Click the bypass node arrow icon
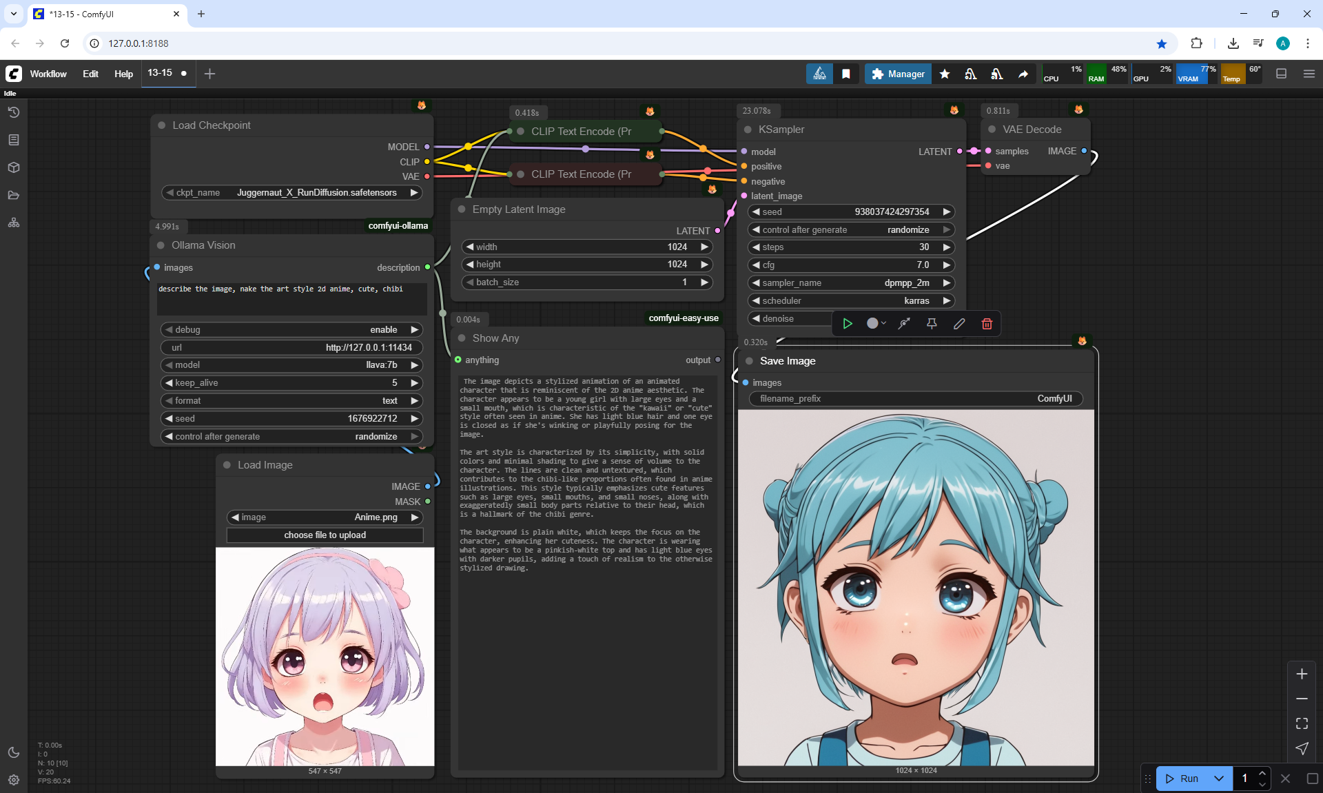This screenshot has height=793, width=1323. [x=904, y=324]
